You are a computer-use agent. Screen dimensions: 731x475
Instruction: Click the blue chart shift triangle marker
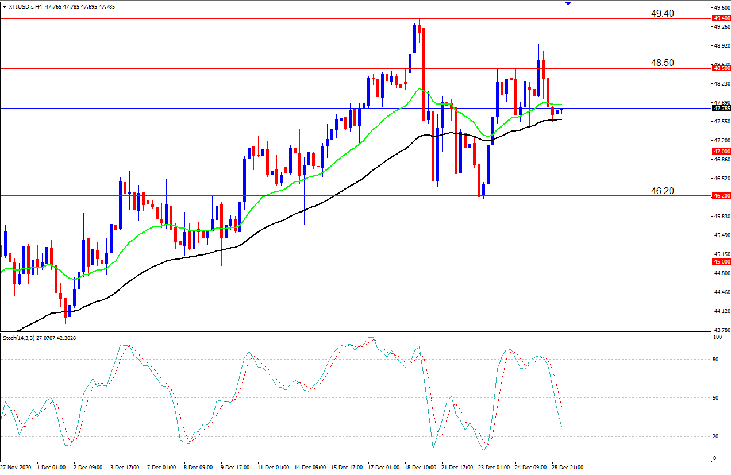[568, 3]
